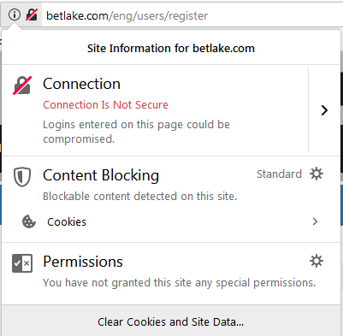343x336 pixels.
Task: Click the Standard blocking level label
Action: click(279, 174)
